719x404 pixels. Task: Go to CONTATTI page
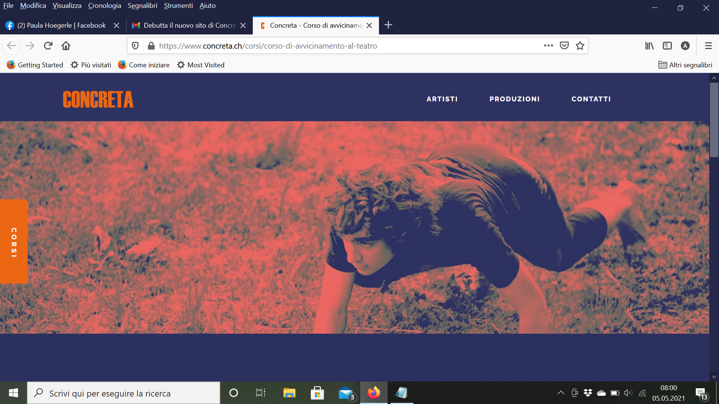591,99
